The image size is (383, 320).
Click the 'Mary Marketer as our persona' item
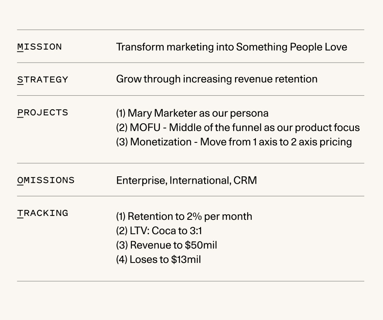click(192, 113)
